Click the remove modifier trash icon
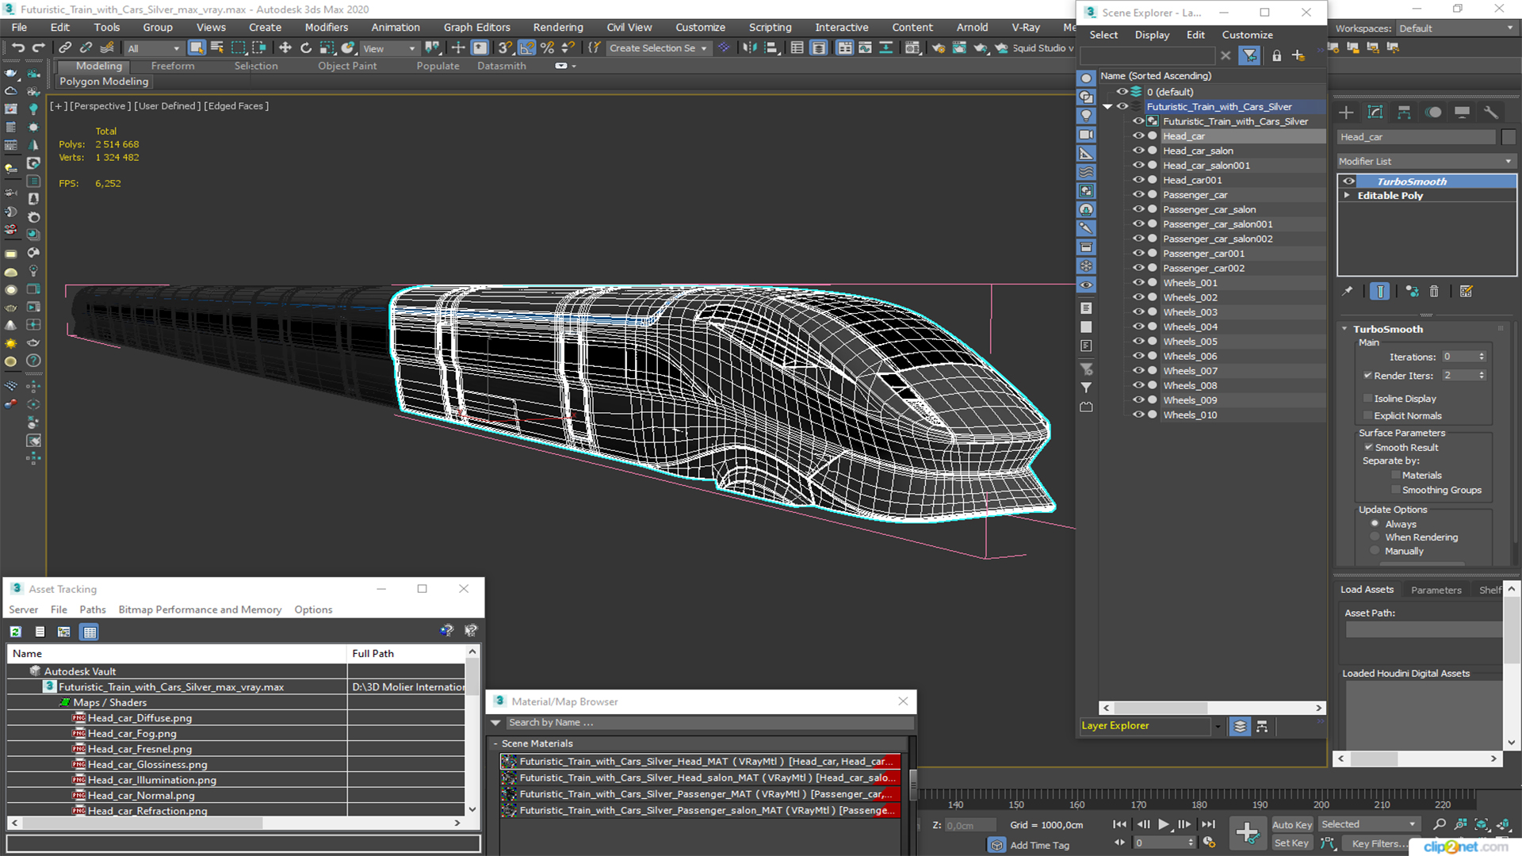 click(x=1434, y=292)
